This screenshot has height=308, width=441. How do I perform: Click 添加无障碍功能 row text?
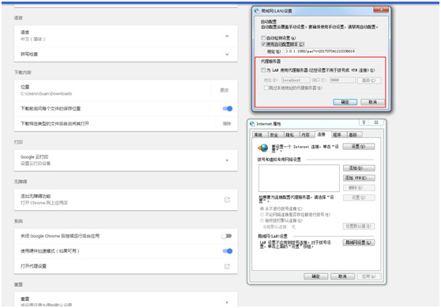pos(36,196)
